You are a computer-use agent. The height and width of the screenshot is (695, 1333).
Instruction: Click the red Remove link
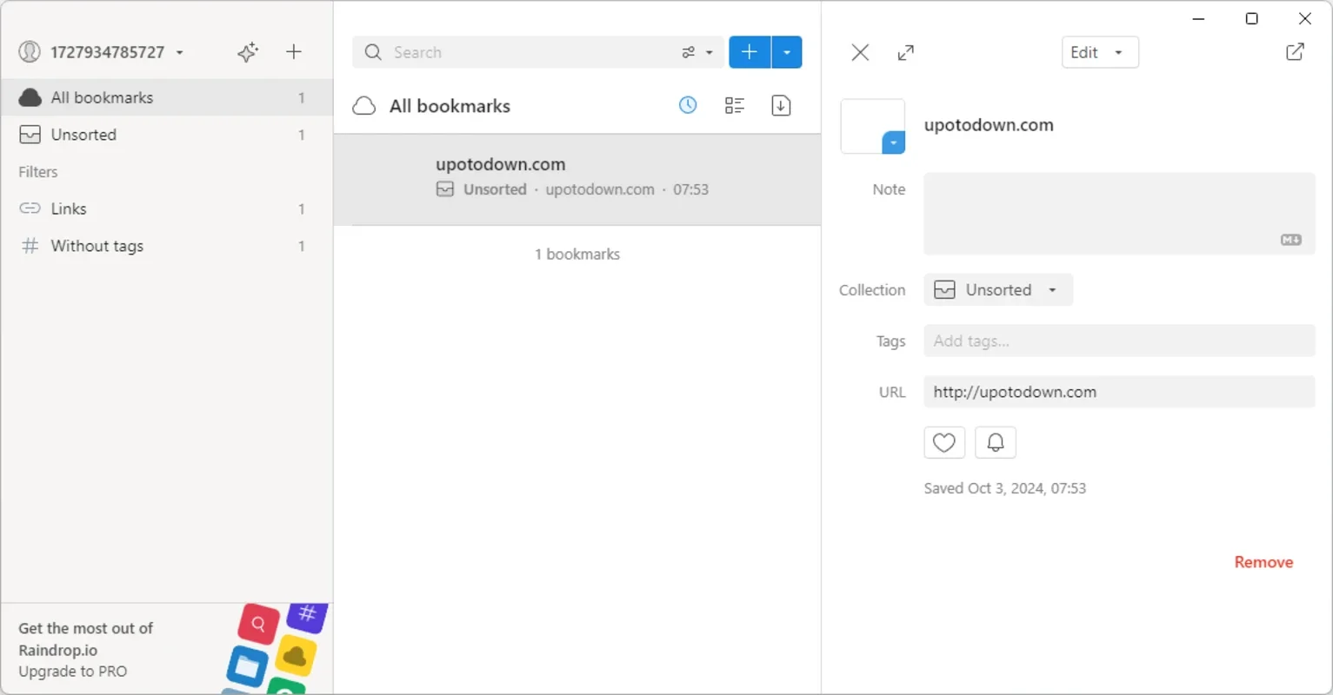[x=1263, y=562]
